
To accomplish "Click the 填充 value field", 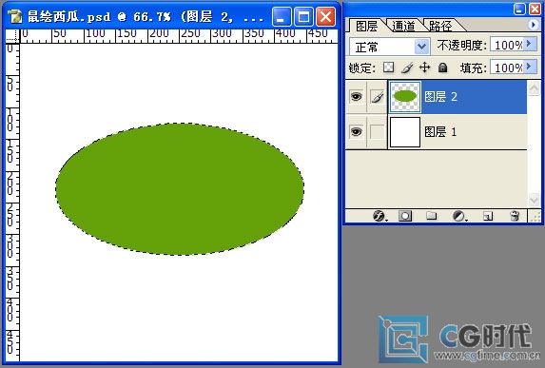I will [x=508, y=68].
